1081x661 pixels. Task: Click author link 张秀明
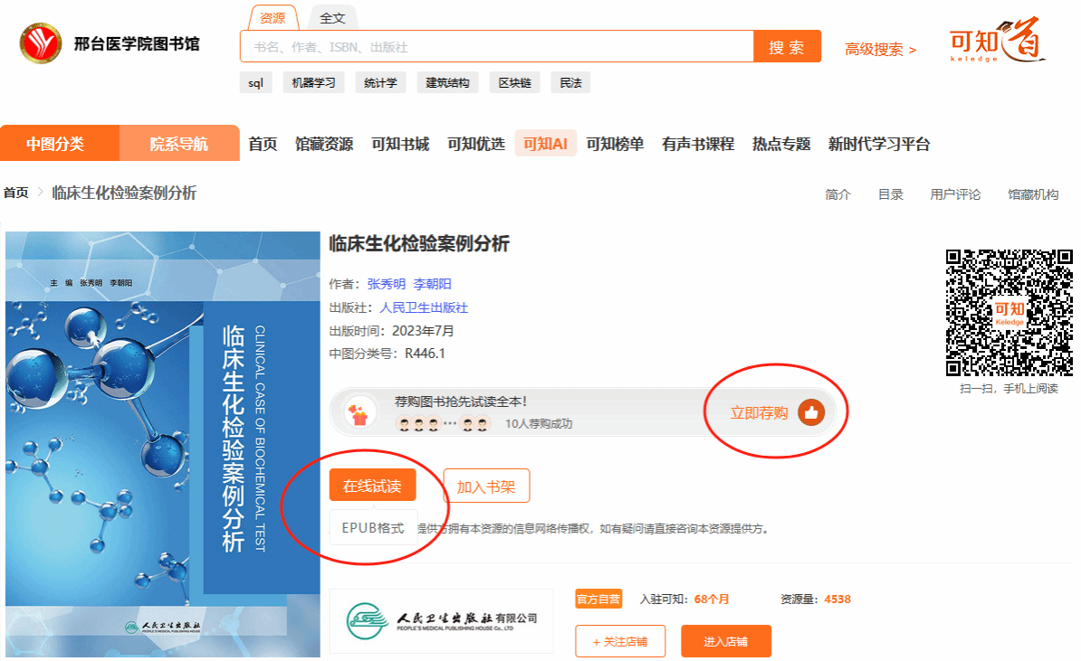pyautogui.click(x=386, y=284)
